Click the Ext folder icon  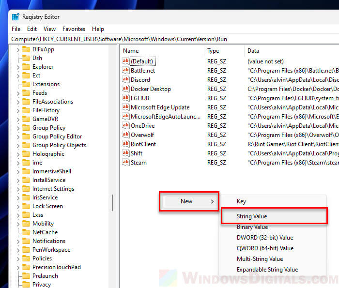(26, 76)
